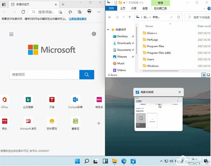The width and height of the screenshot is (211, 166).
Task: Open the iQiyi quick link tile
Action: coord(76,123)
